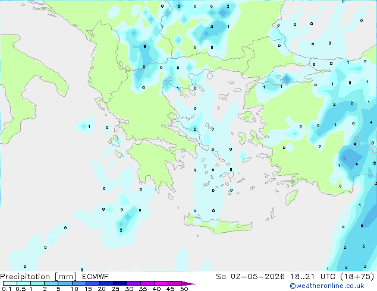This screenshot has height=291, width=377.
Task: Select the 40–45 mm magenta legend swatch
Action: 161,283
